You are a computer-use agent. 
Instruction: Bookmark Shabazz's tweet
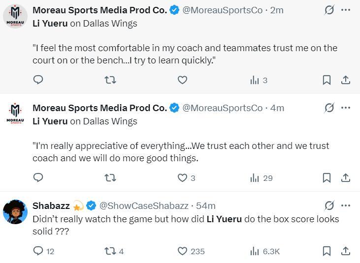327,251
